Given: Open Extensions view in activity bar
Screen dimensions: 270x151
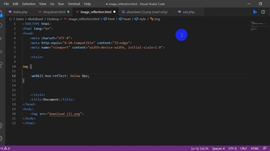Looking at the screenshot, I should [1, 65].
